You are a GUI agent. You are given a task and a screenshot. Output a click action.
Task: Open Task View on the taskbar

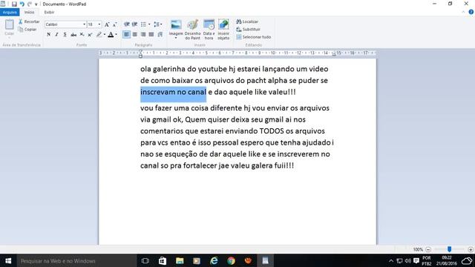point(145,260)
